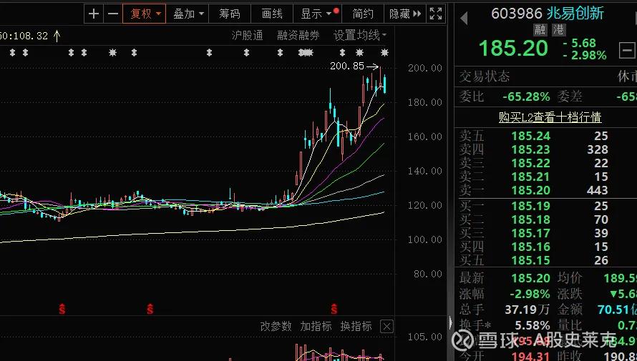
Task: Open 购买L2查看十档行情 link
Action: click(550, 117)
